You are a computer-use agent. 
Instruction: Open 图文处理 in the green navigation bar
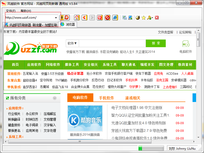[x=166, y=65]
